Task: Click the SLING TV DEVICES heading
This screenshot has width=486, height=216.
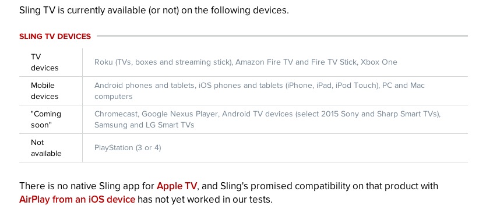Action: [x=55, y=37]
